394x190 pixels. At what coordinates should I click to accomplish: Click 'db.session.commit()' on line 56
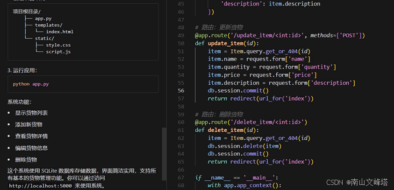pyautogui.click(x=238, y=91)
